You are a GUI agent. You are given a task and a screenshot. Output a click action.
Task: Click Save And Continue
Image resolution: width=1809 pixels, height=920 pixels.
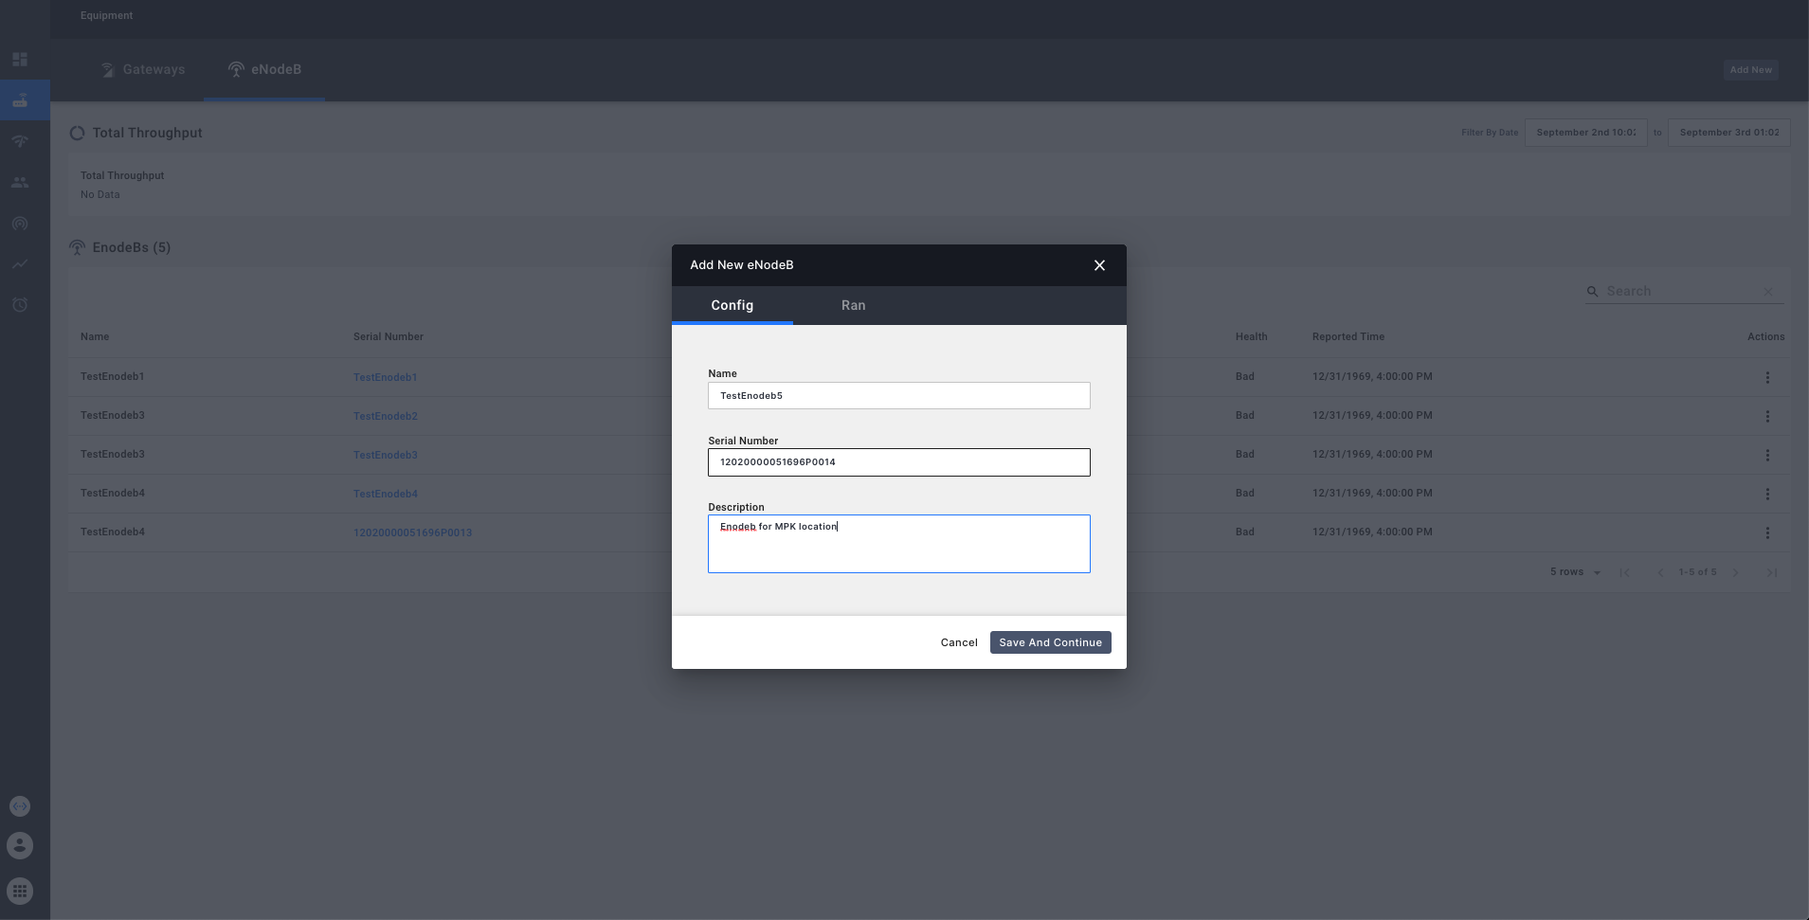tap(1049, 641)
